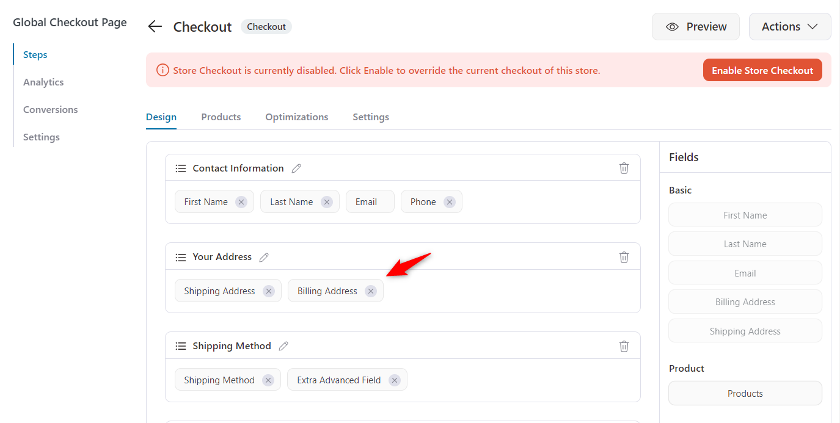This screenshot has height=423, width=840.
Task: Select the Extra Advanced Field chip
Action: coord(347,380)
